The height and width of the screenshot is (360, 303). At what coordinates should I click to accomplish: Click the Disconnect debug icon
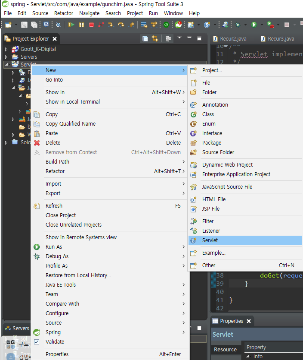tap(101, 25)
